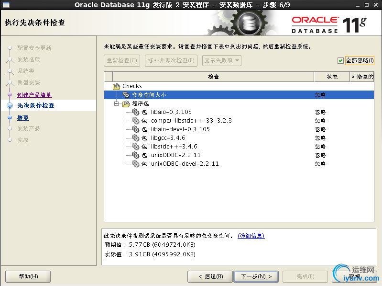Screen dimensions: 382x286
Task: Click the gear icon beside 交换空间大小
Action: [x=126, y=95]
